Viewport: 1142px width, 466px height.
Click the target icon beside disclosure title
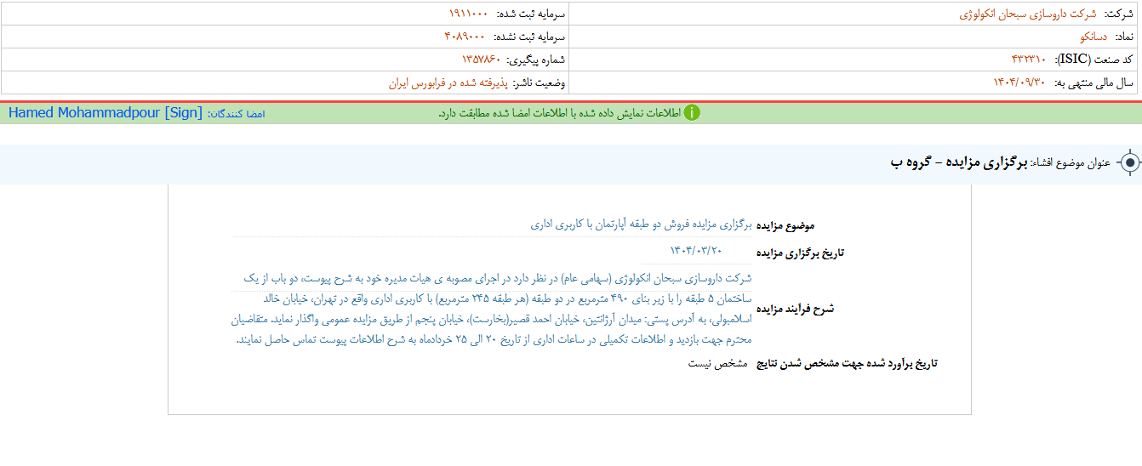pyautogui.click(x=1128, y=162)
